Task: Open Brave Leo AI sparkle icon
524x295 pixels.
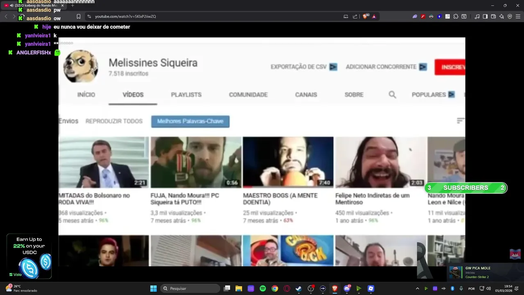Action: pos(501,16)
